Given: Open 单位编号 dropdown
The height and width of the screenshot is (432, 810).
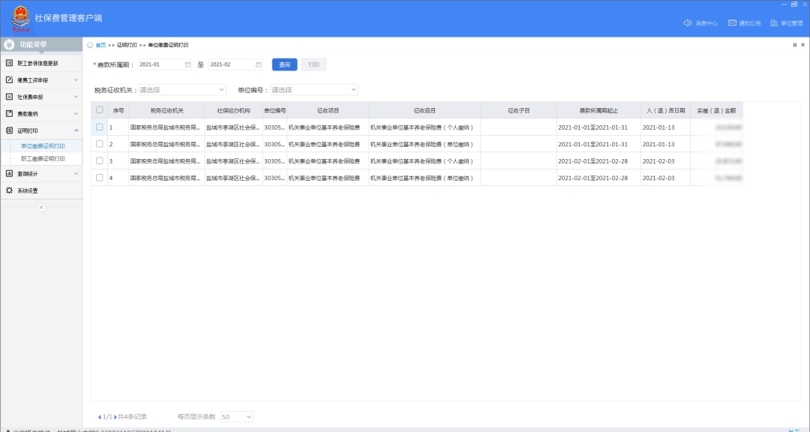Looking at the screenshot, I should [314, 90].
